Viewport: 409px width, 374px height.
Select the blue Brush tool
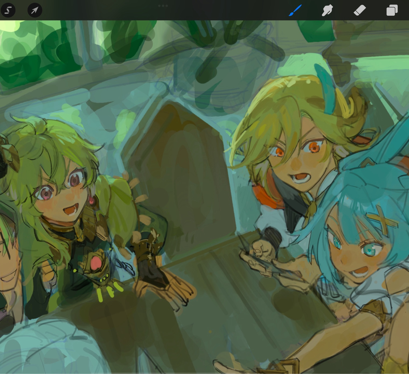[295, 11]
